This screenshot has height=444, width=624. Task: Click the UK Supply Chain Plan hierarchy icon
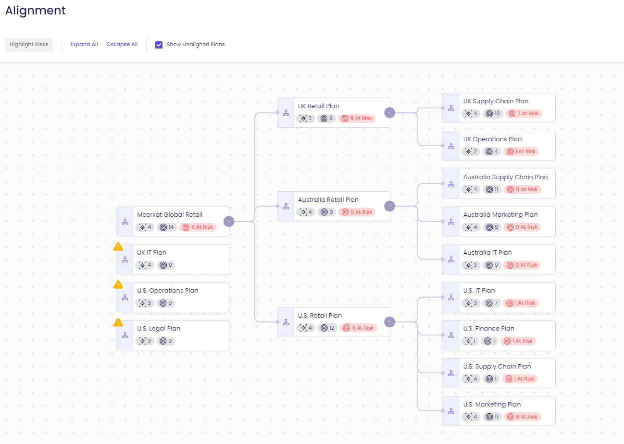[x=451, y=108]
